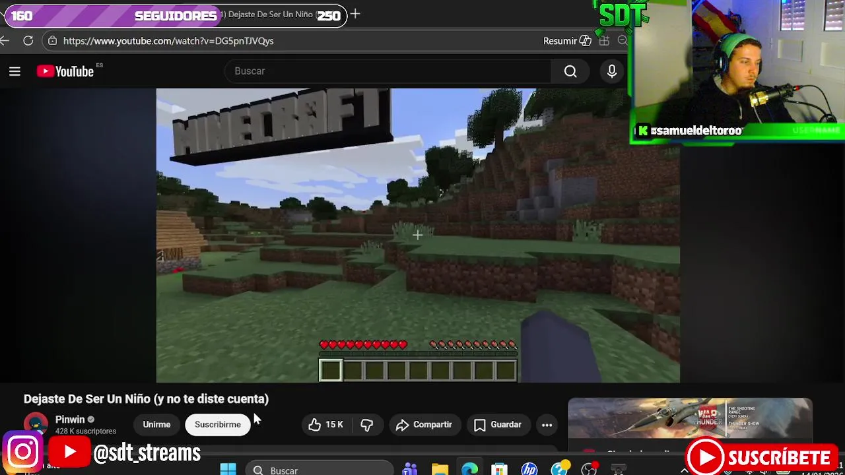Reload the page with the refresh icon
845x475 pixels.
(28, 41)
